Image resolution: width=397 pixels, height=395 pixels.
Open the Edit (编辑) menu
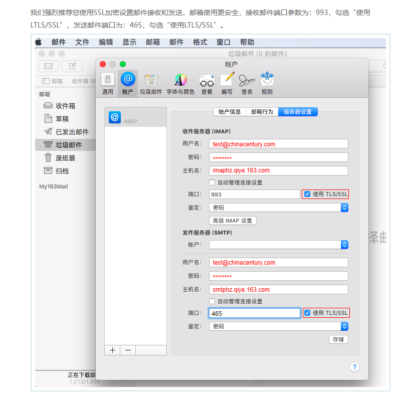(106, 42)
